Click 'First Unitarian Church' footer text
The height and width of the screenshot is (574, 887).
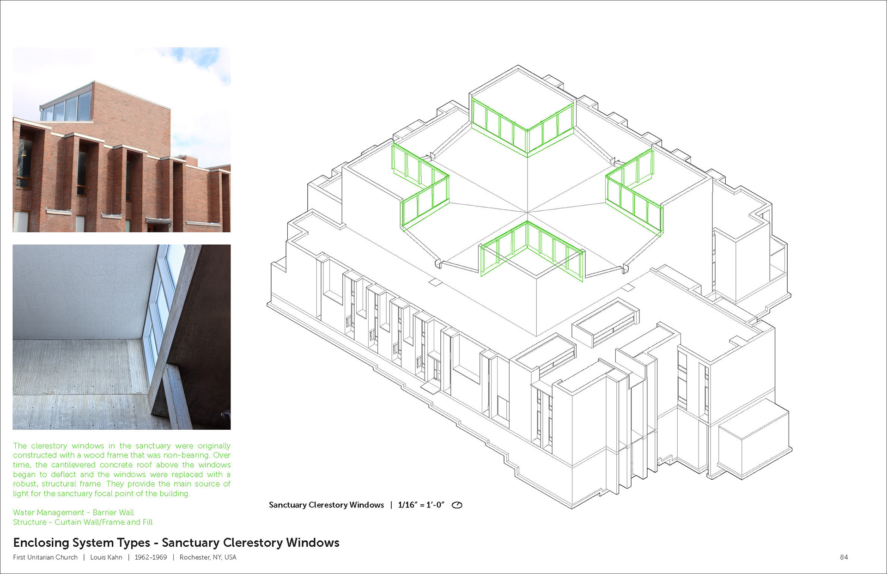pyautogui.click(x=45, y=557)
